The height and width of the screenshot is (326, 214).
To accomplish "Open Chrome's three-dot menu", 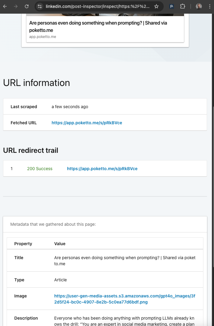I will click(210, 6).
